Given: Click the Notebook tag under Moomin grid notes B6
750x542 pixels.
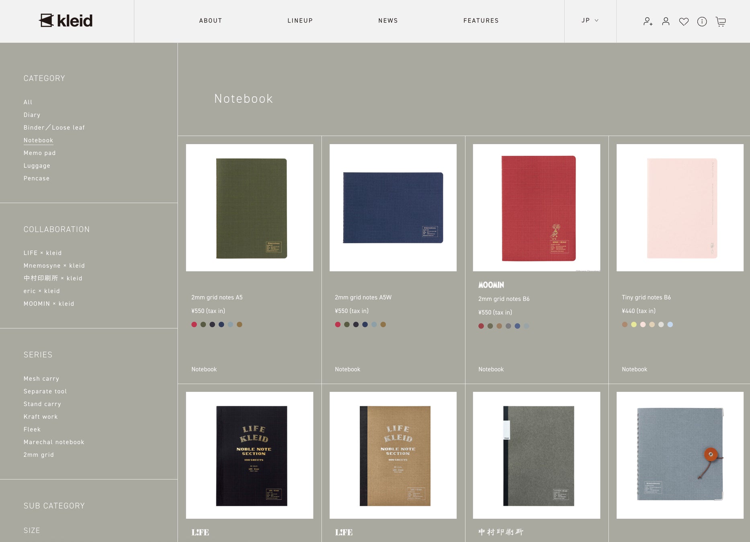Looking at the screenshot, I should (x=491, y=369).
